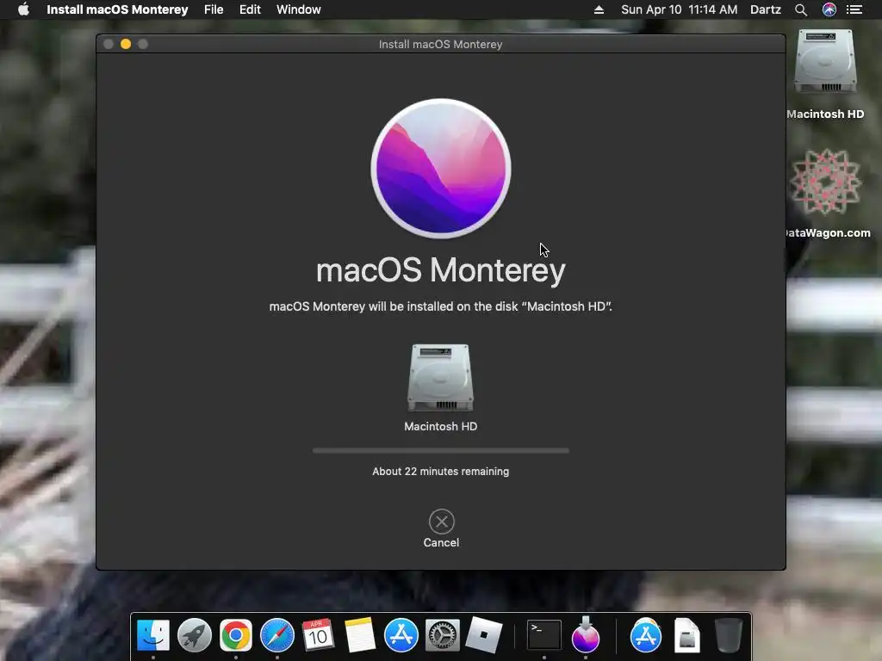Click the 'Macintosh HD' label under installer disk
The height and width of the screenshot is (661, 882).
click(x=441, y=427)
